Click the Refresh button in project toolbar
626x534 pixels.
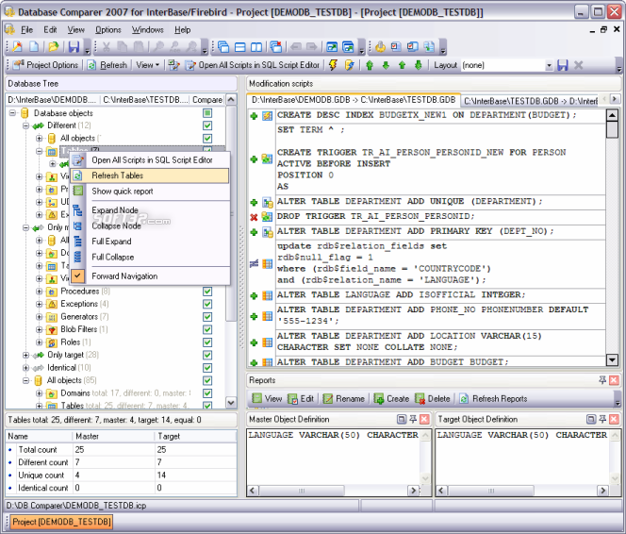click(107, 65)
